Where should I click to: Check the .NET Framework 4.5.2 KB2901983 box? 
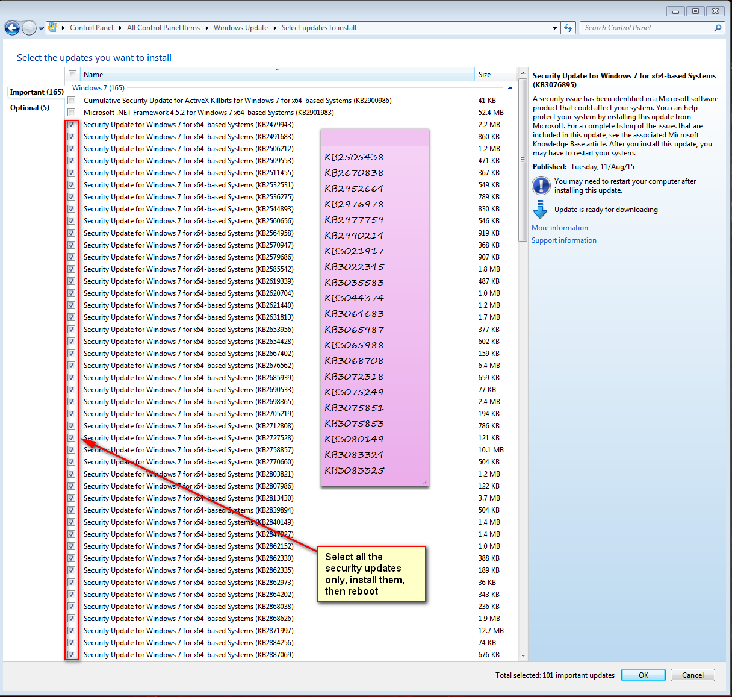coord(72,113)
